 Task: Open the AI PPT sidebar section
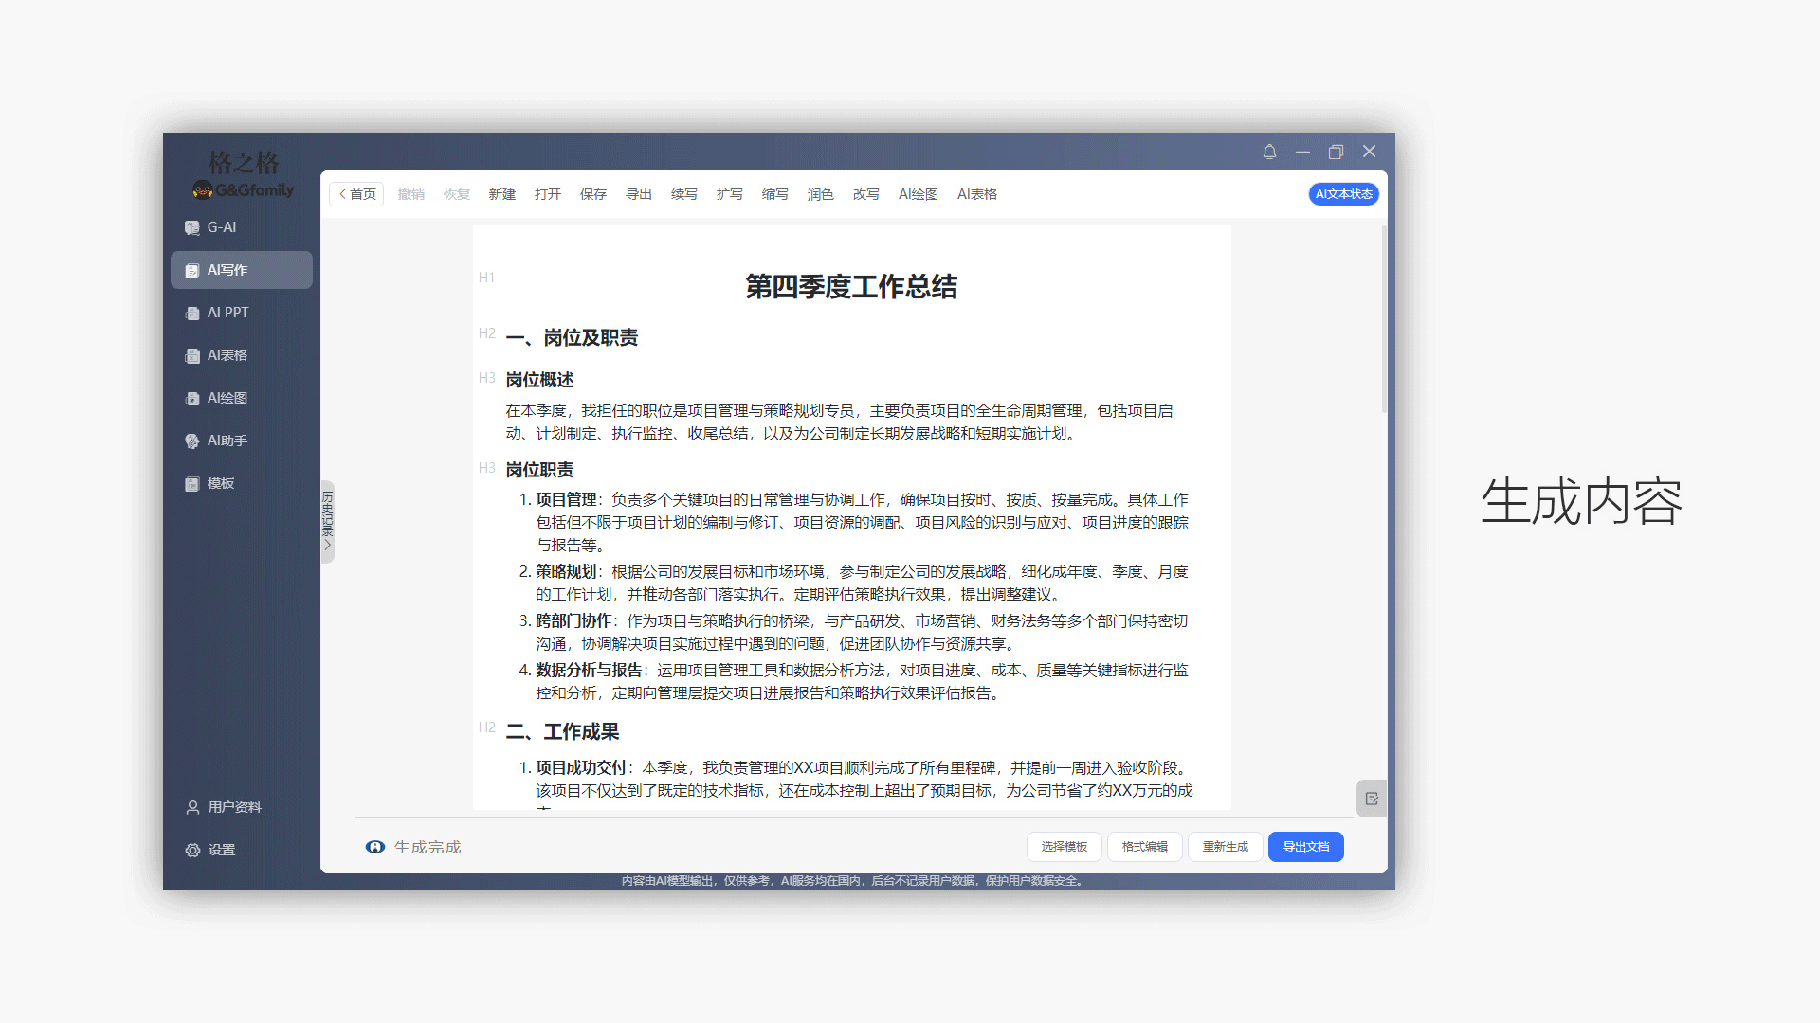tap(227, 313)
